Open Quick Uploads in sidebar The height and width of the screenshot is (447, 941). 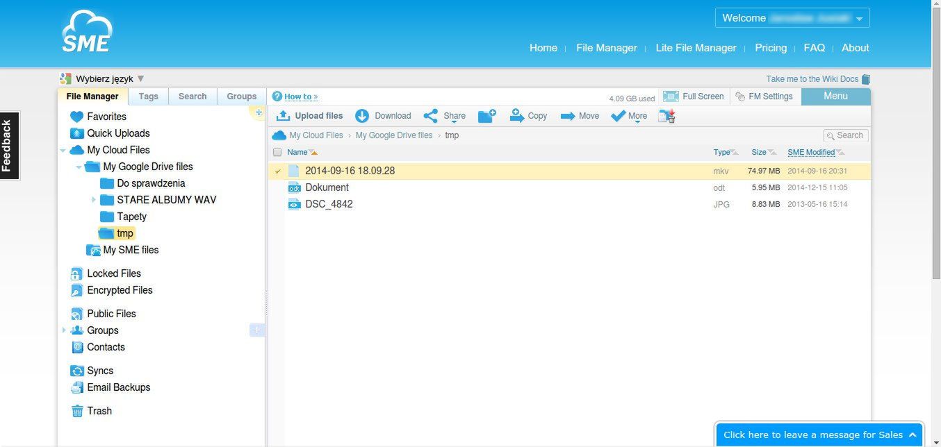click(x=111, y=133)
